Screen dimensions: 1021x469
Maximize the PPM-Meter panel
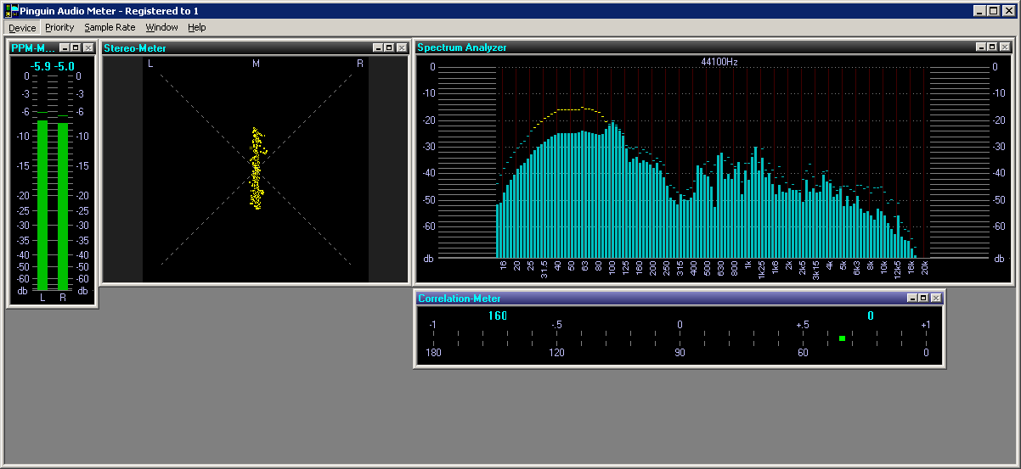(75, 48)
